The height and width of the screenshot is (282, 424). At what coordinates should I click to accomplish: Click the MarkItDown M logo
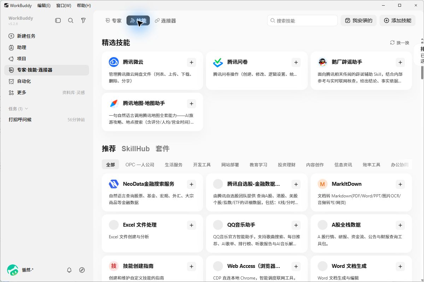[322, 184]
